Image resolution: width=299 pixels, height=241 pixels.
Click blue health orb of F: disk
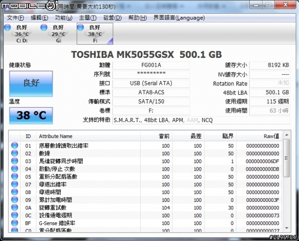(80, 28)
